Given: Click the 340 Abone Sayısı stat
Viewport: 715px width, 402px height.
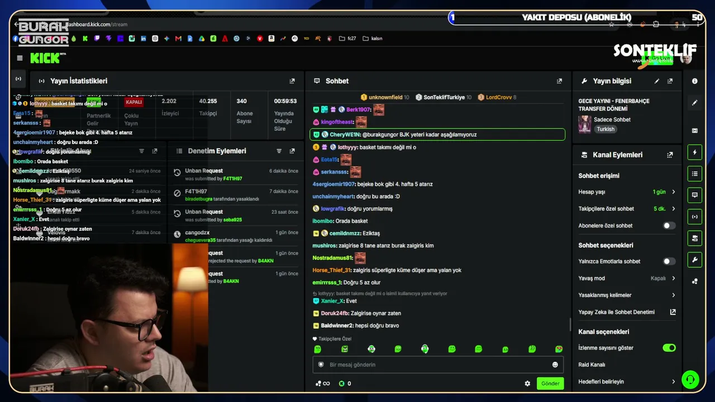Looking at the screenshot, I should (x=245, y=112).
